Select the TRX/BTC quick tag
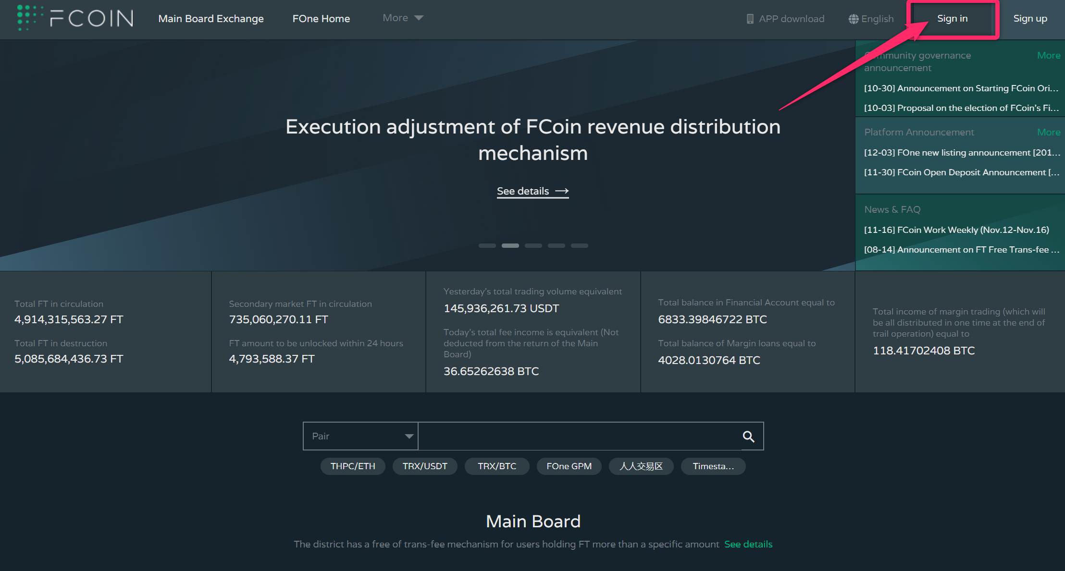This screenshot has width=1065, height=571. coord(497,466)
